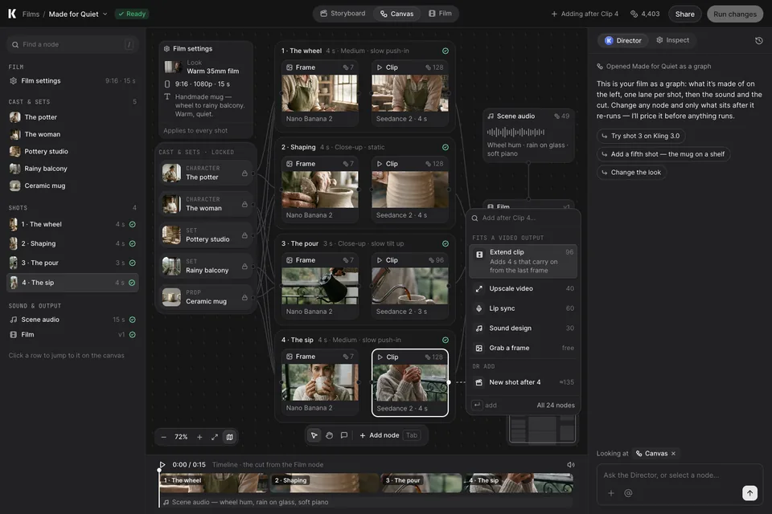772x514 pixels.
Task: Send the Director message with arrow button
Action: coord(749,492)
